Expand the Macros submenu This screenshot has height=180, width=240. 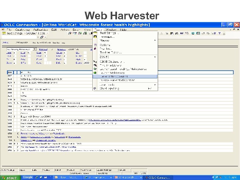(x=125, y=40)
